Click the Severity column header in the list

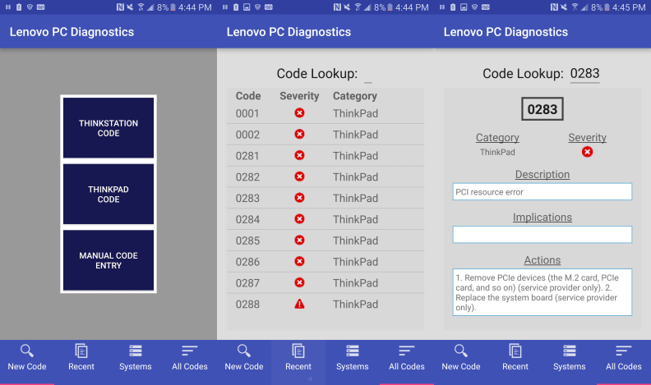pyautogui.click(x=299, y=96)
